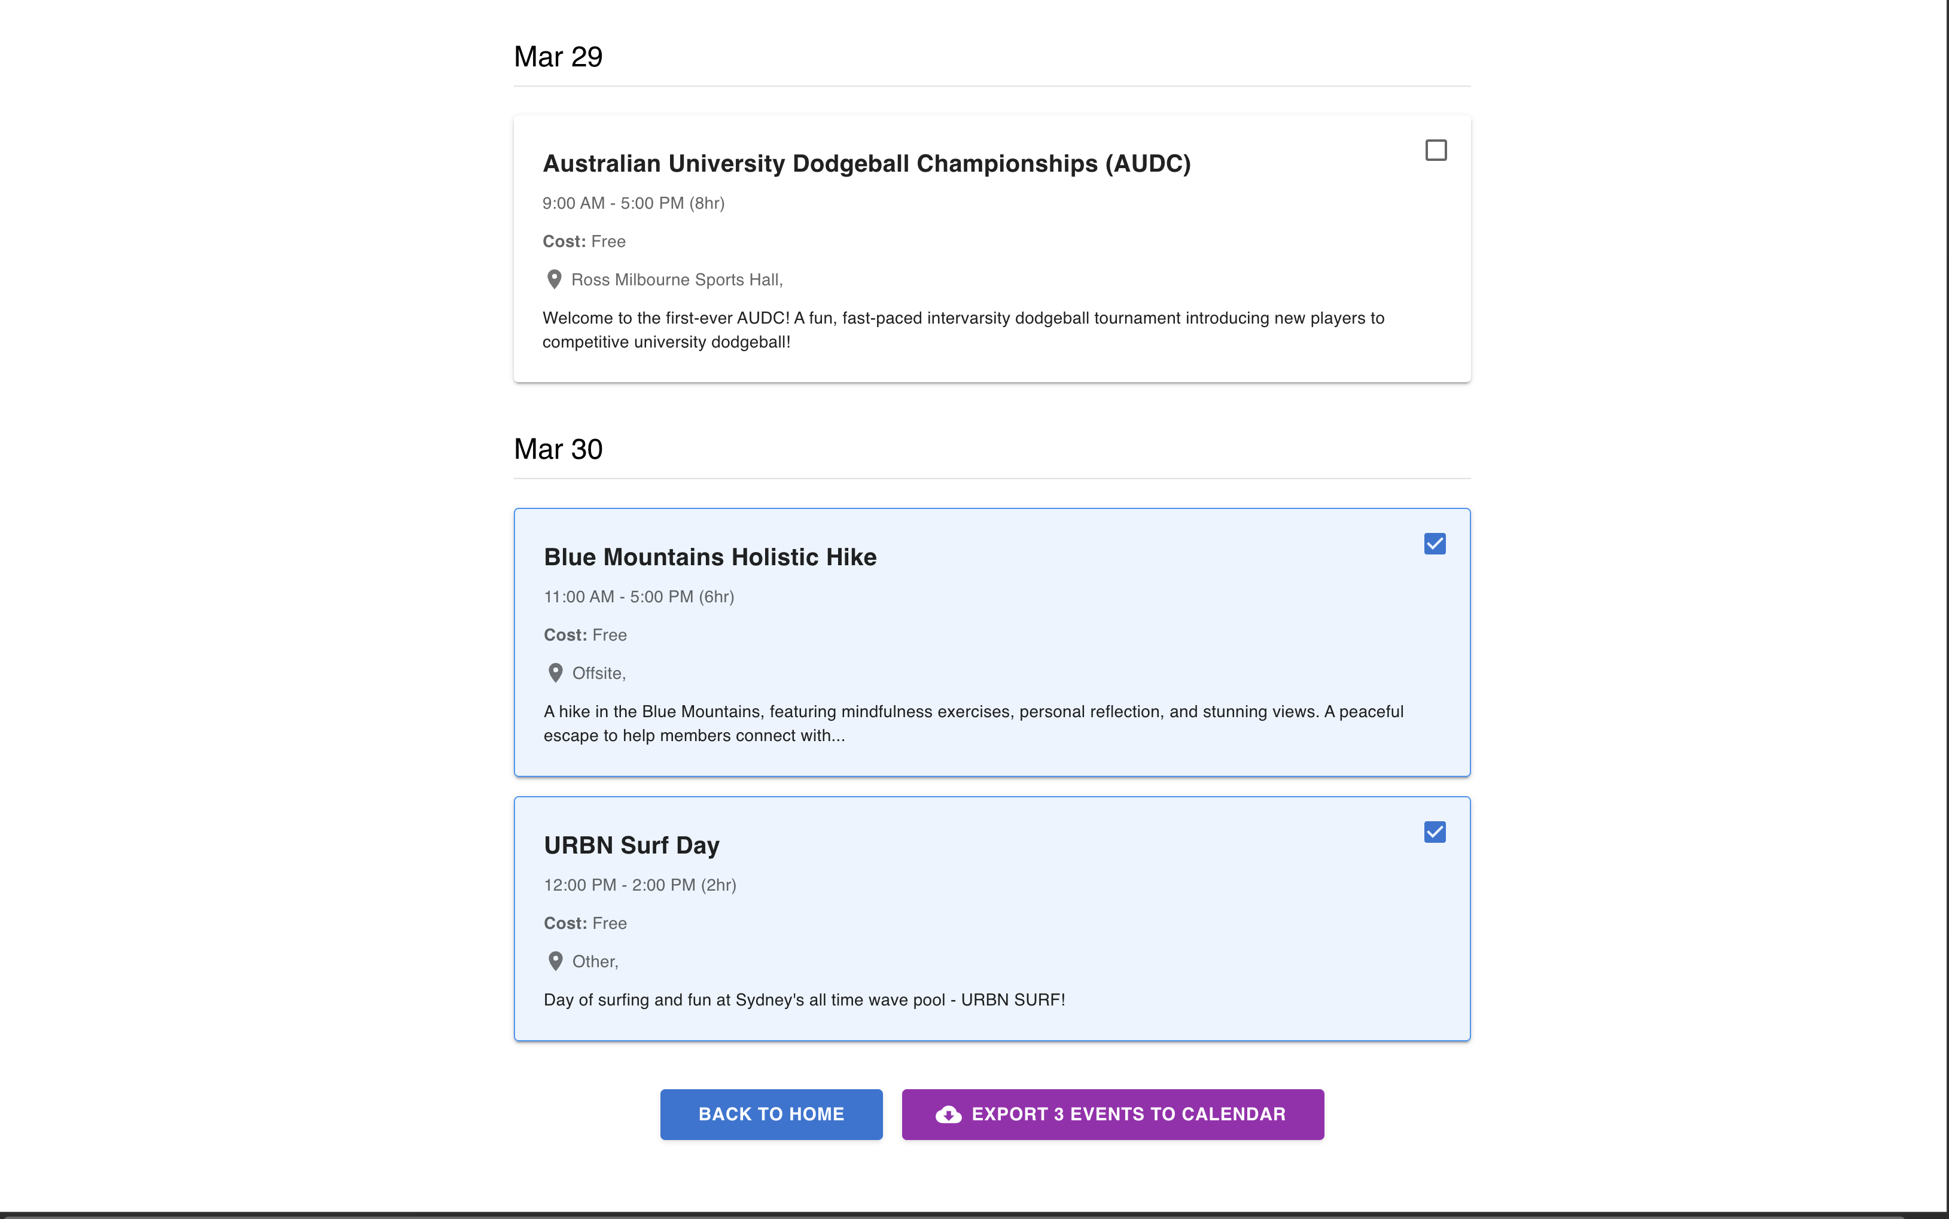Click the Blue Mountains Holistic Hike title
The height and width of the screenshot is (1219, 1949).
pos(709,557)
